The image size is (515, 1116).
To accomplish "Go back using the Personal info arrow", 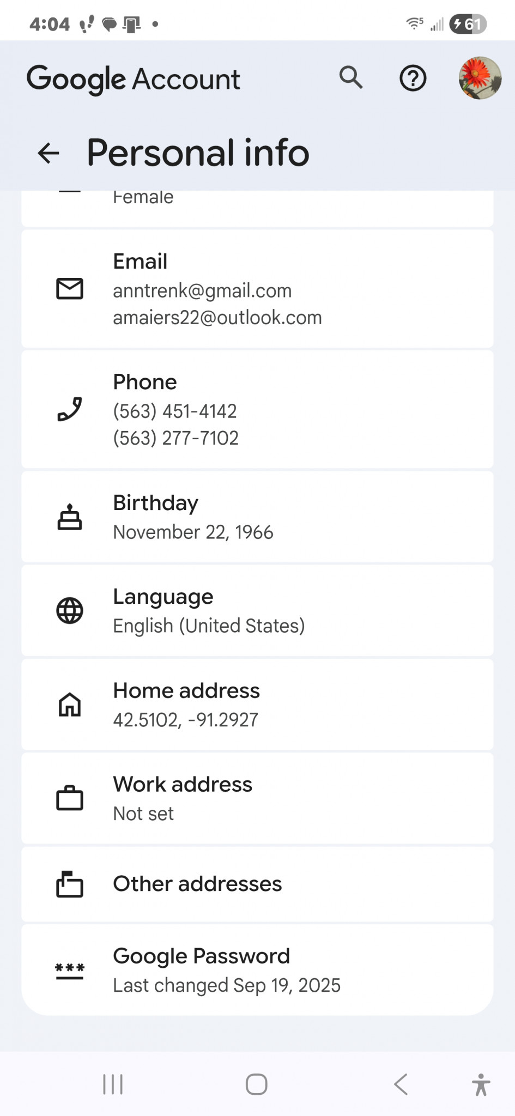I will pos(49,153).
